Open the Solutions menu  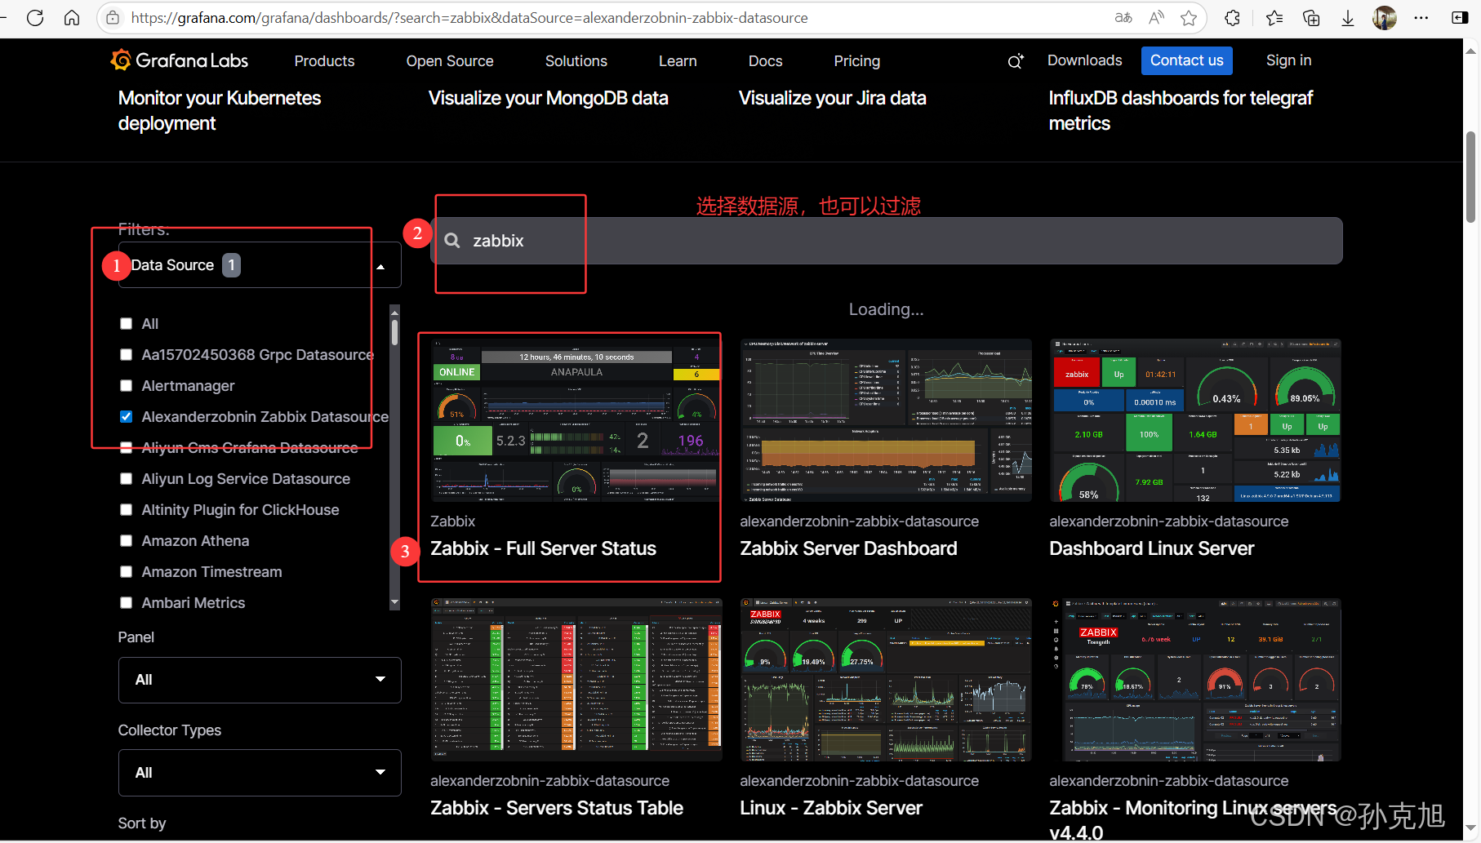[x=576, y=61]
